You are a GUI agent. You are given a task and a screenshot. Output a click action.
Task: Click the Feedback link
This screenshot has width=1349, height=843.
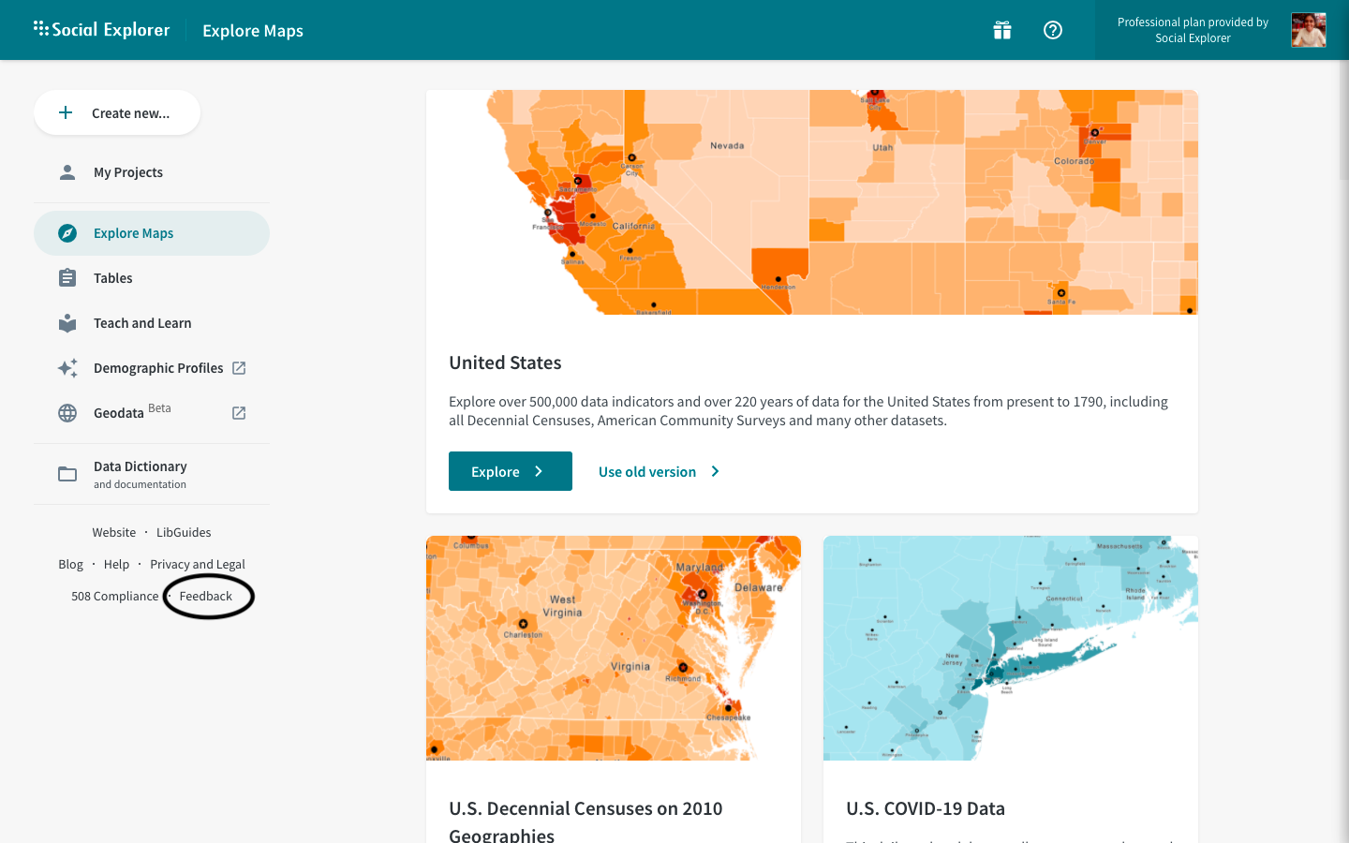(205, 596)
